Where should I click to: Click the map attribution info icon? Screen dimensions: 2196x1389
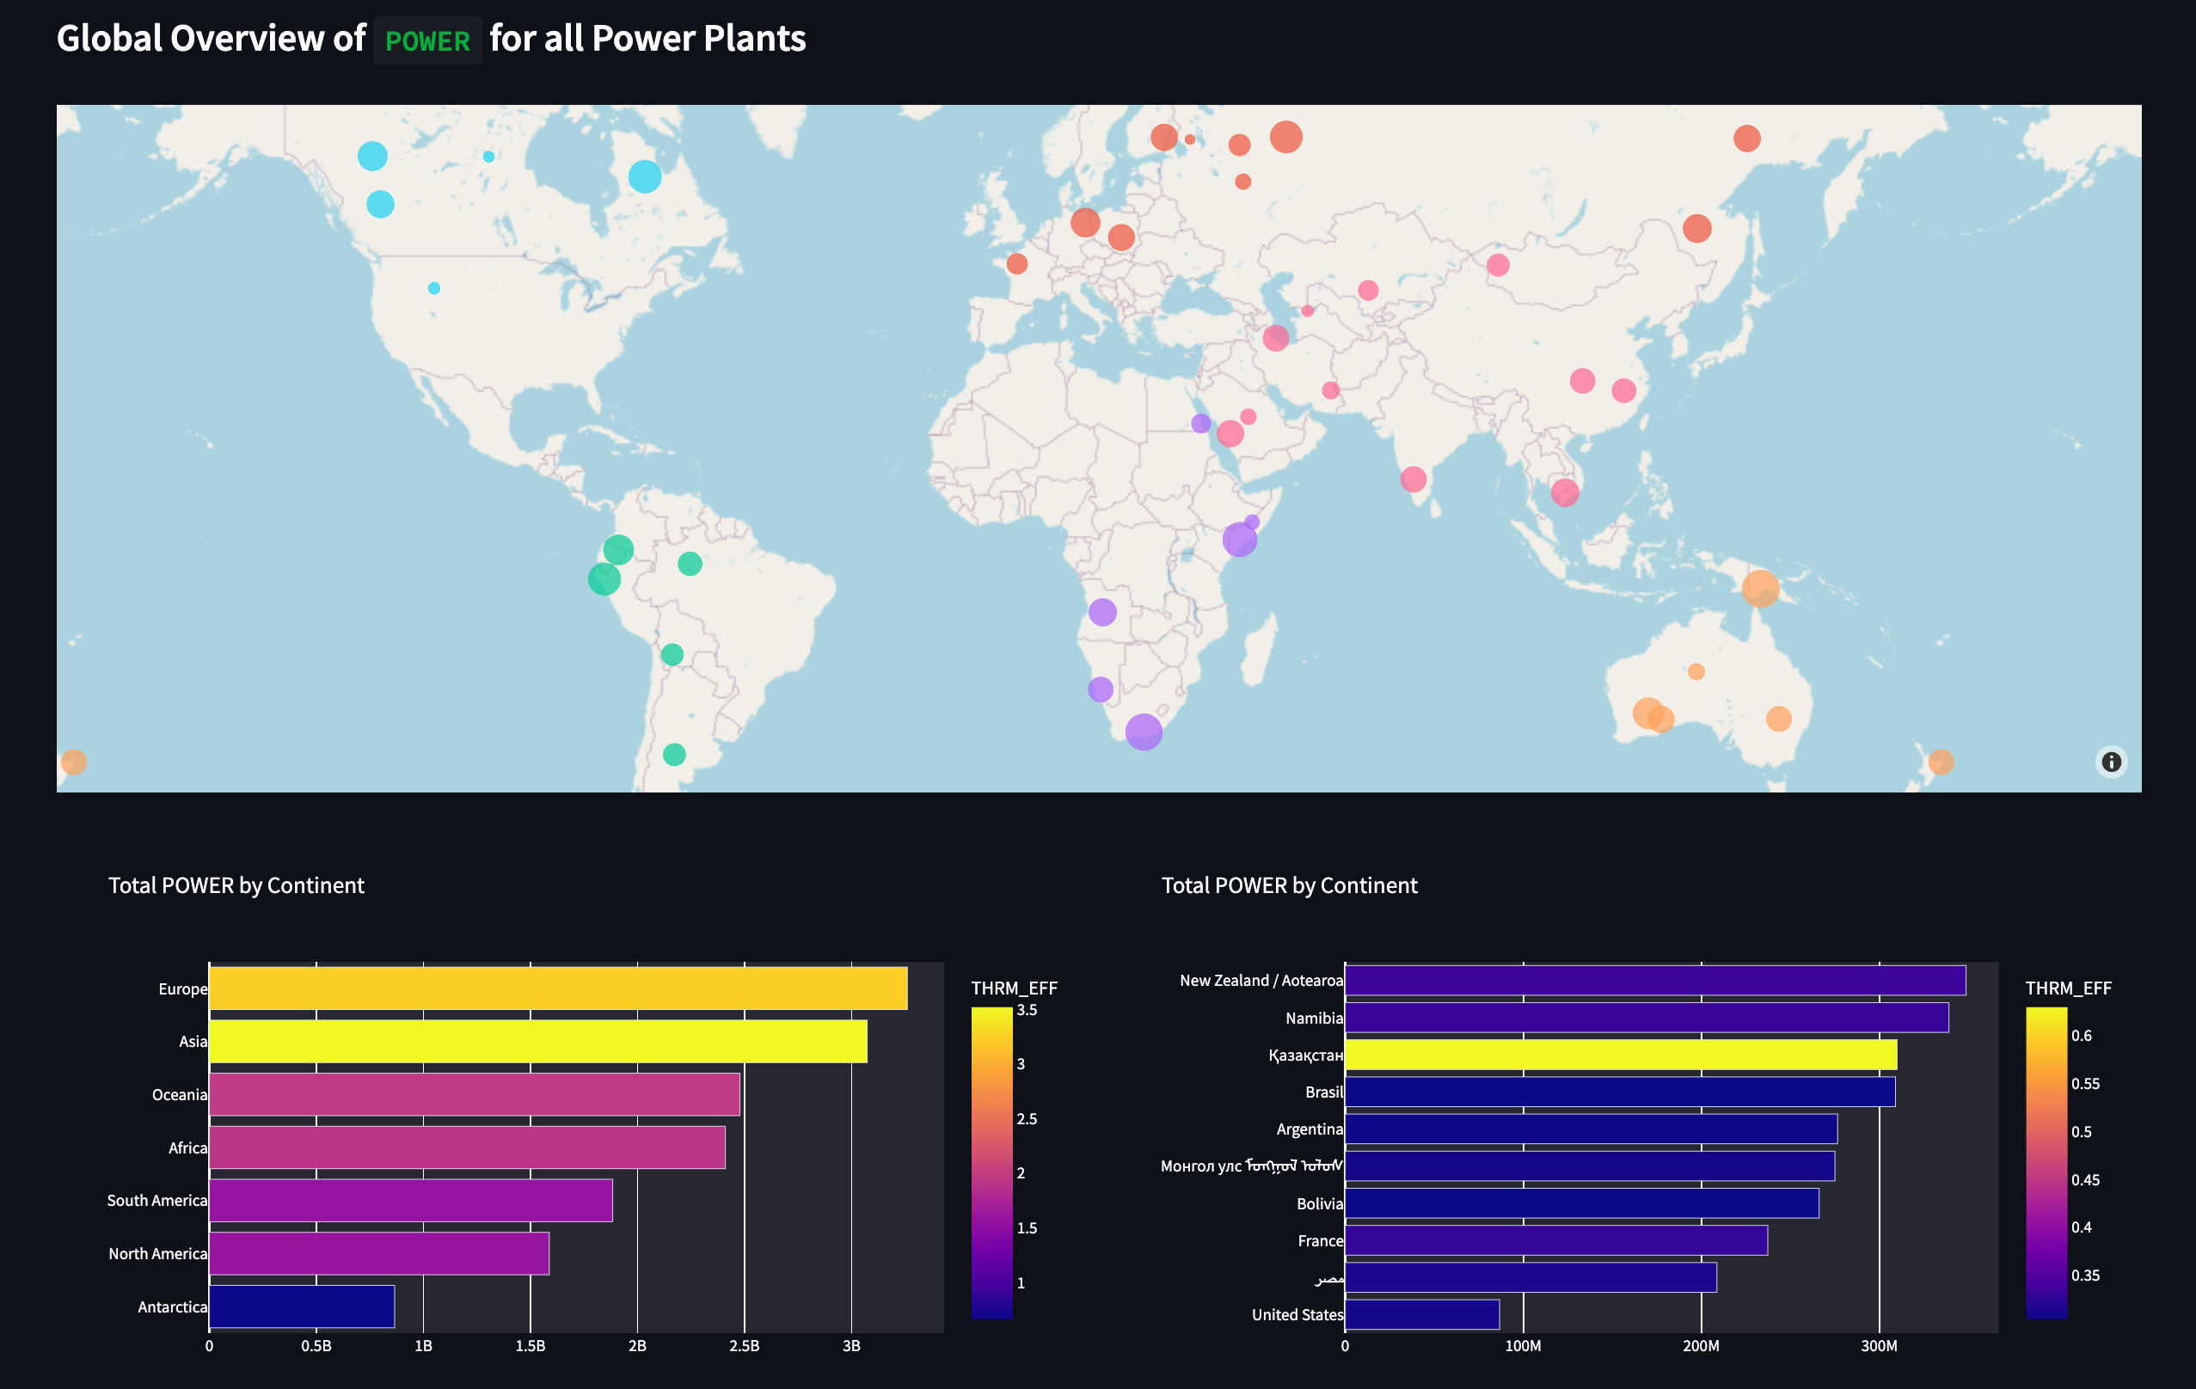click(x=2110, y=762)
